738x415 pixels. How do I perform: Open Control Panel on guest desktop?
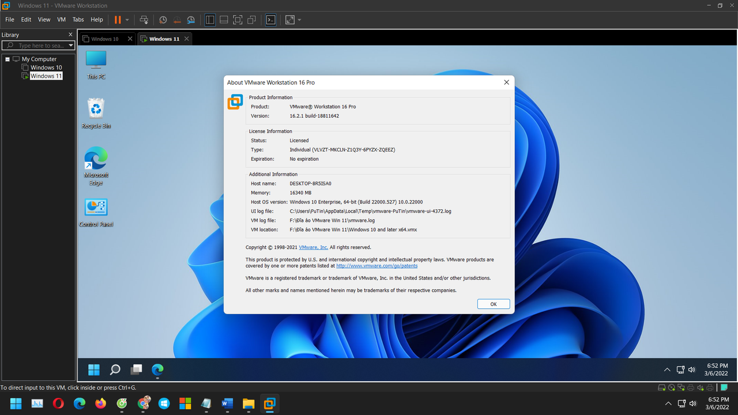pos(96,213)
